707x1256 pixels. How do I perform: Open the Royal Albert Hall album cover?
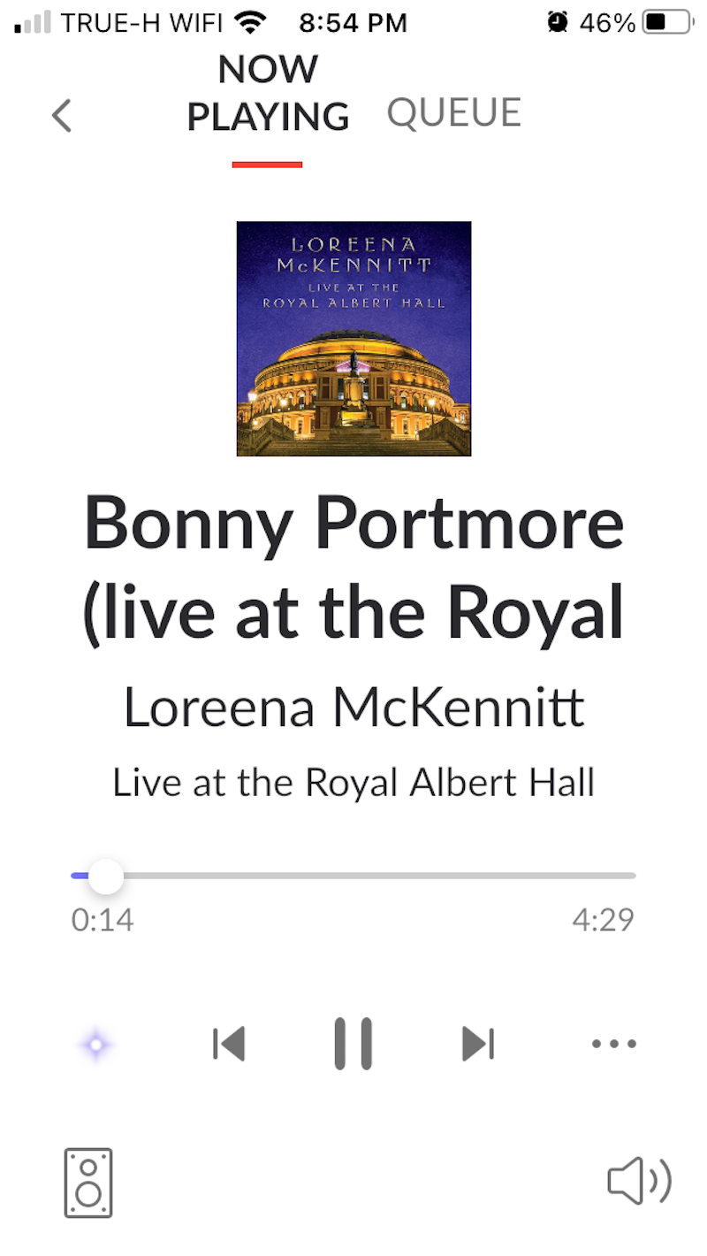tap(353, 339)
